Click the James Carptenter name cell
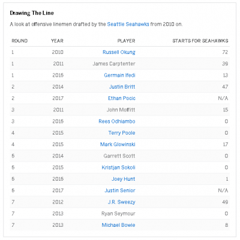 click(x=114, y=63)
